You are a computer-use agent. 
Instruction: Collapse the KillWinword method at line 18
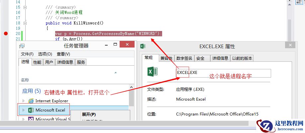click(25, 23)
